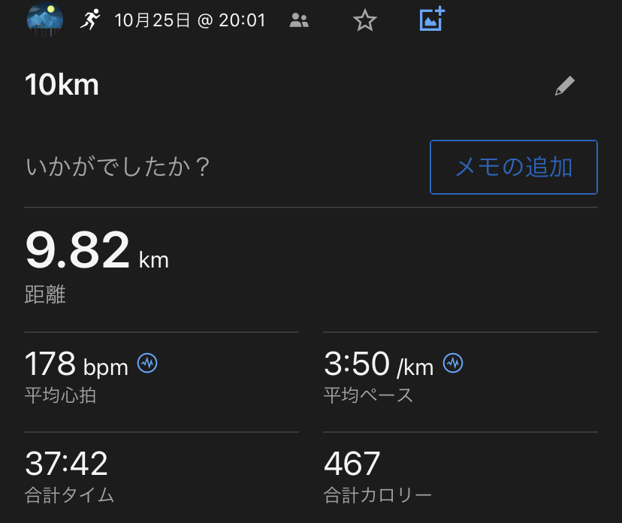Tap the 467 total calories value

[352, 464]
